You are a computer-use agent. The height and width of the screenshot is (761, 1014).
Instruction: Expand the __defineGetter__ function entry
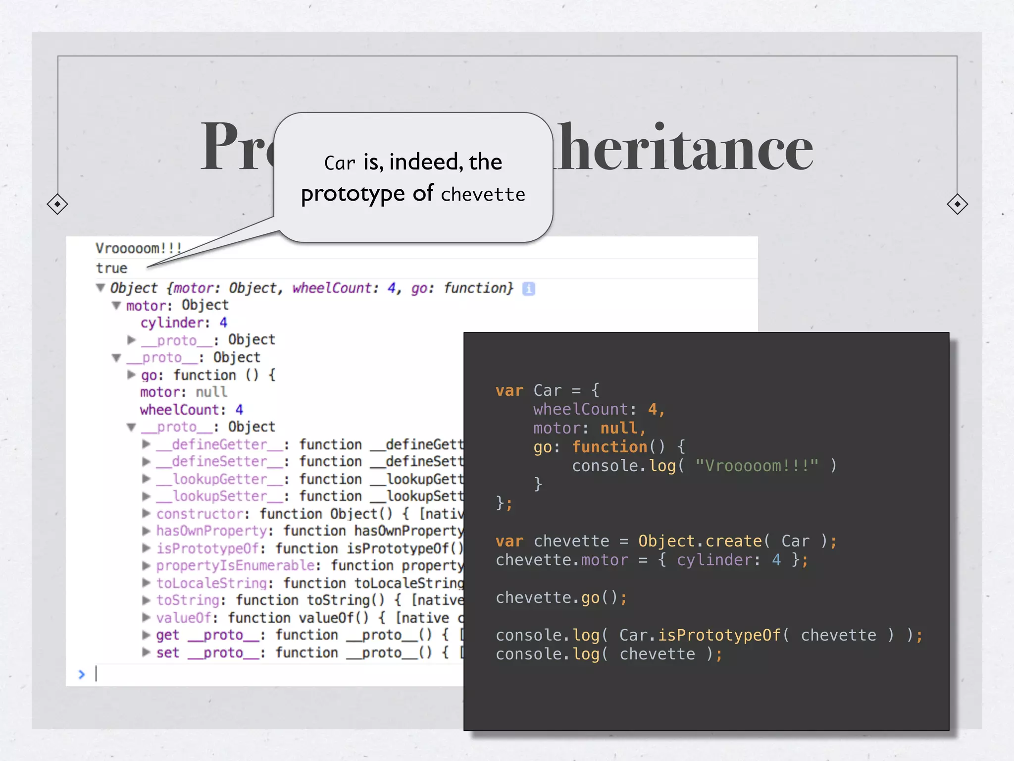(x=146, y=444)
